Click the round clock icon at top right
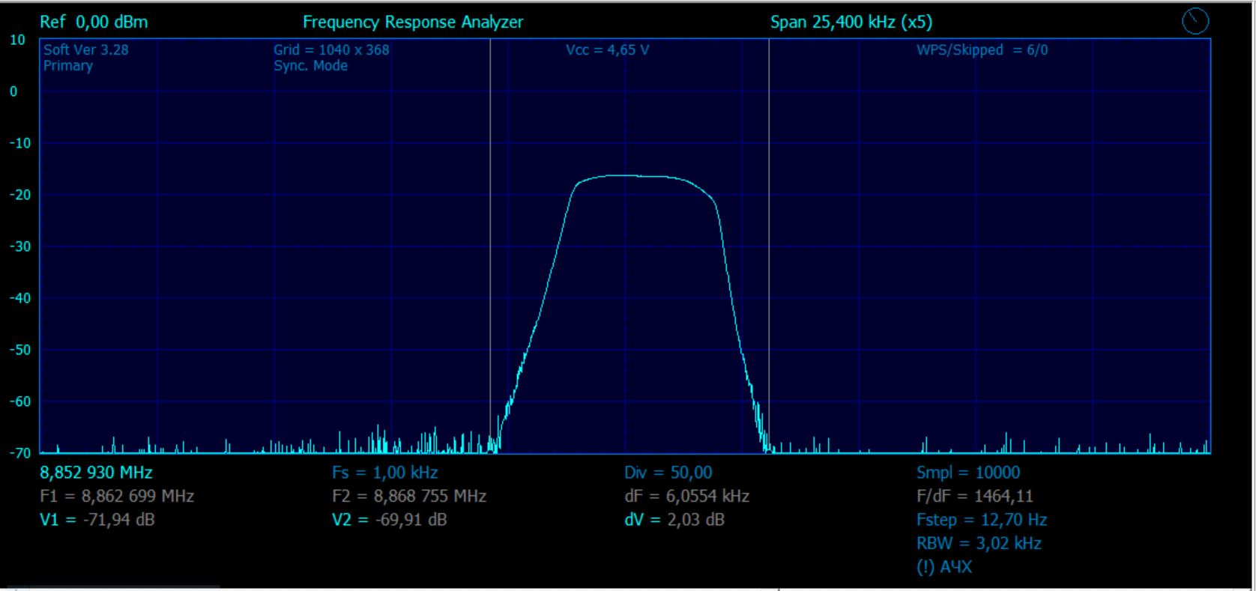This screenshot has height=591, width=1256. click(1195, 22)
